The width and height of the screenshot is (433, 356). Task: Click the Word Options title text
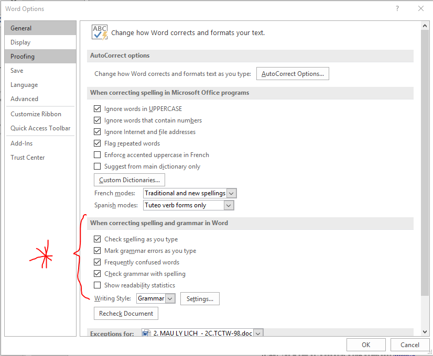point(25,9)
